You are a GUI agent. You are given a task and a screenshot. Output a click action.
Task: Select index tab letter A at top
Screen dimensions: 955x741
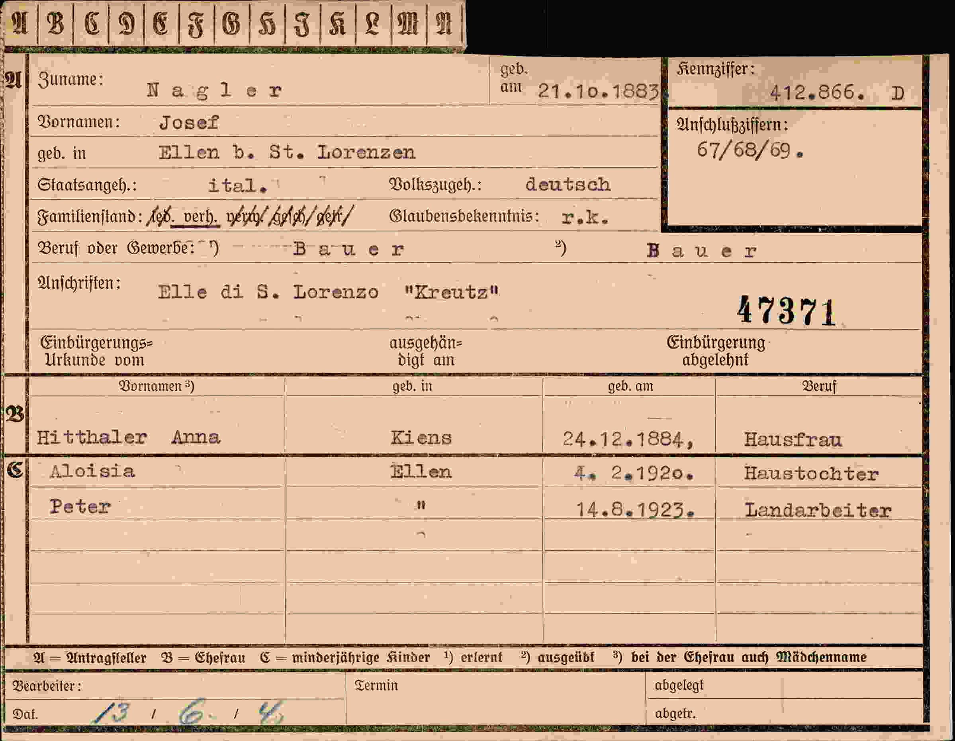[x=20, y=23]
